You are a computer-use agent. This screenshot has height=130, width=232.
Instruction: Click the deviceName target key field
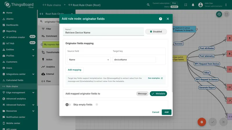(134, 60)
